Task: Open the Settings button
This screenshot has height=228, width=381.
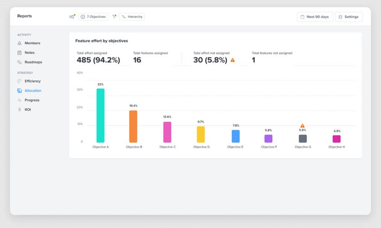Action: pyautogui.click(x=349, y=17)
